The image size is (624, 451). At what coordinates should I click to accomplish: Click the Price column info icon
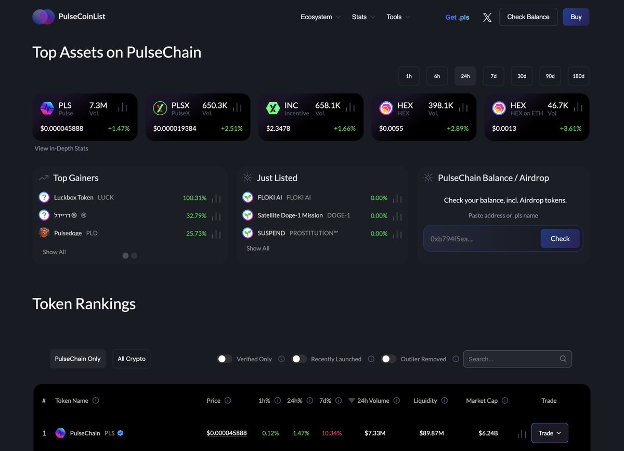point(228,401)
